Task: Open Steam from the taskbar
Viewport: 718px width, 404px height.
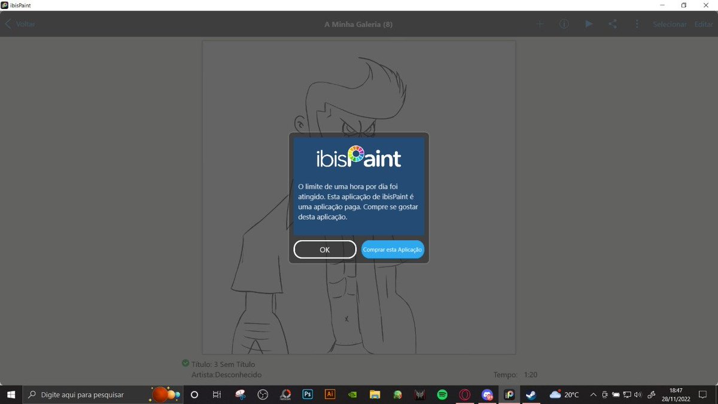Action: coord(531,394)
